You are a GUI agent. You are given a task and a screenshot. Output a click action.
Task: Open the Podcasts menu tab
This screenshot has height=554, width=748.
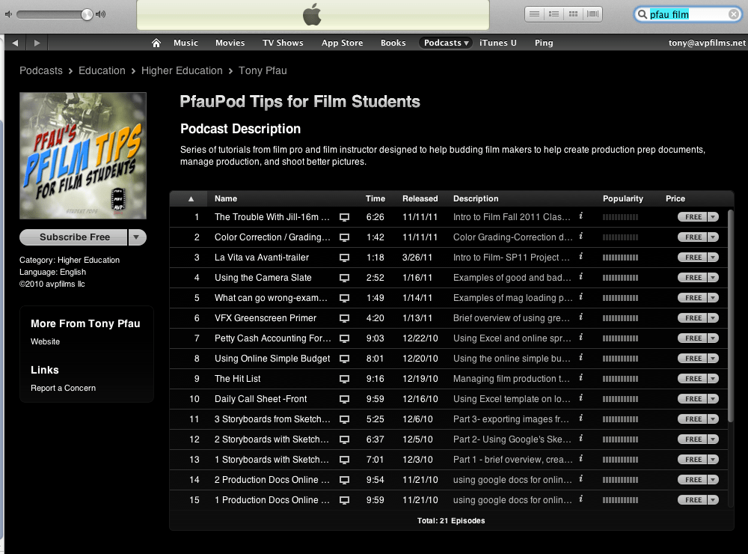point(446,43)
